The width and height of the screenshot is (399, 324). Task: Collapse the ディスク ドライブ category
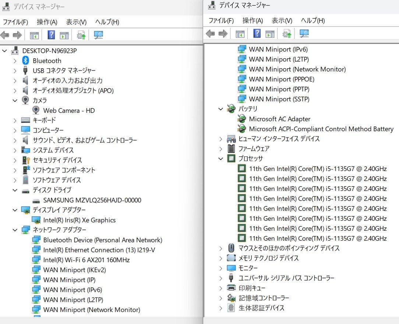(15, 190)
